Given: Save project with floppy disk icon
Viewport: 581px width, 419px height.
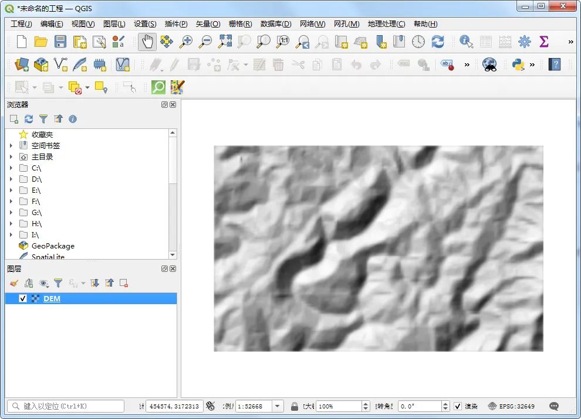Looking at the screenshot, I should [x=60, y=42].
